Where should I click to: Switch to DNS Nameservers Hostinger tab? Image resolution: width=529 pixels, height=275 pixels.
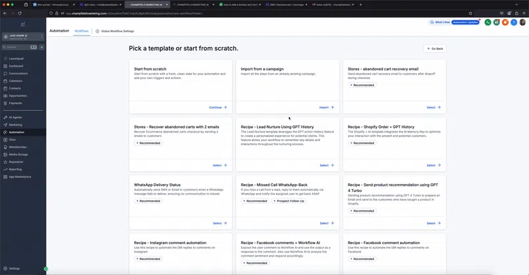coord(286,5)
